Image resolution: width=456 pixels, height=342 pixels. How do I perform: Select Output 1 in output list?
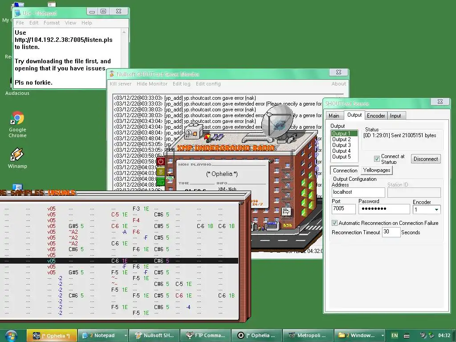pos(344,134)
